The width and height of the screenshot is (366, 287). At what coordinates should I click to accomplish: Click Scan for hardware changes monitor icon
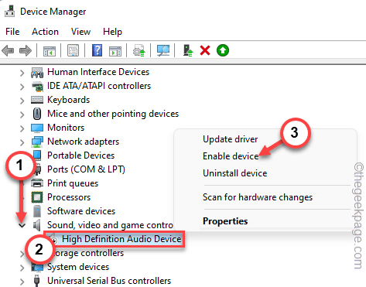point(163,50)
